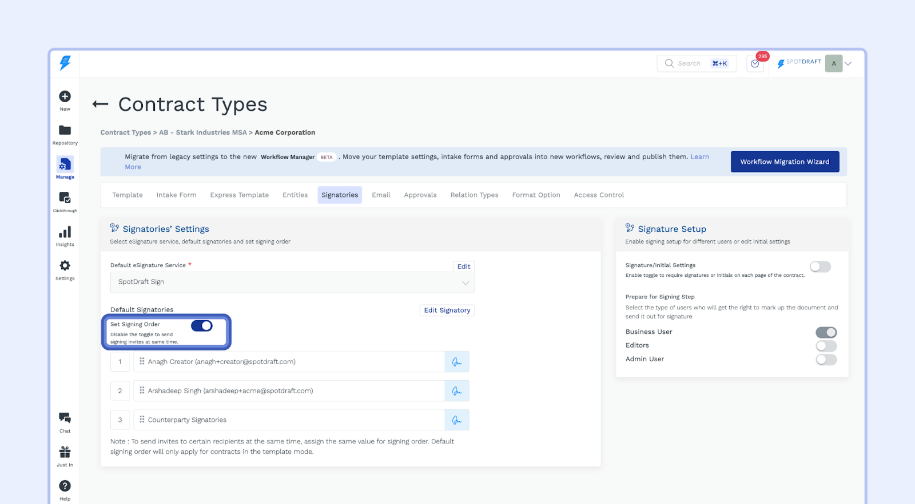
Task: Click the New plus icon in sidebar
Action: tap(65, 96)
